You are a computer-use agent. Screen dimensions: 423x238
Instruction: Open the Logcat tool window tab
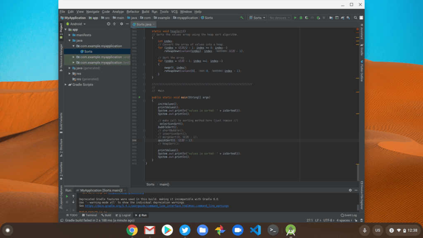124,215
